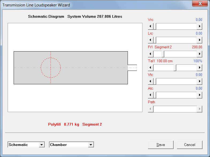Increase Atc with right arrow
210x157 pixels.
click(199, 95)
